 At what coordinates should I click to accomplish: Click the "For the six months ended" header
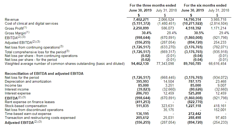[x=205, y=6]
